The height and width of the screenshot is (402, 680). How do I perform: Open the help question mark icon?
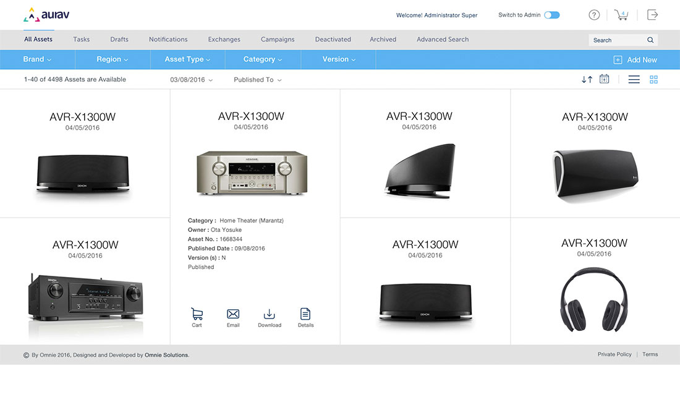[x=594, y=15]
